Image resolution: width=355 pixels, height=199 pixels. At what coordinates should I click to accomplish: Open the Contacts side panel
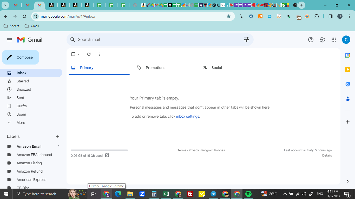pyautogui.click(x=348, y=99)
